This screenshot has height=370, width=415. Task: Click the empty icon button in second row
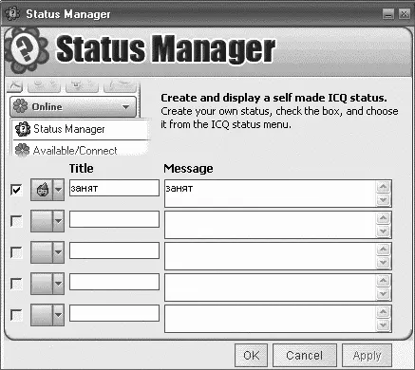(x=42, y=221)
